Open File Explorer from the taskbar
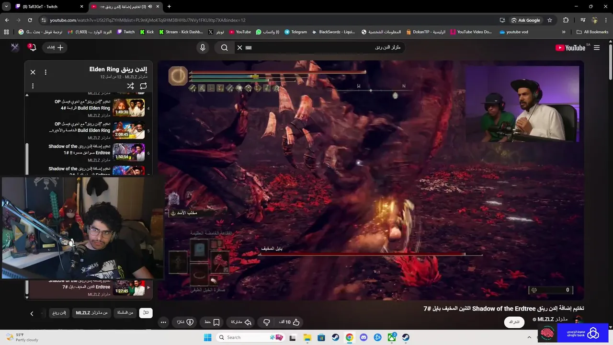Image resolution: width=613 pixels, height=345 pixels. [x=306, y=337]
